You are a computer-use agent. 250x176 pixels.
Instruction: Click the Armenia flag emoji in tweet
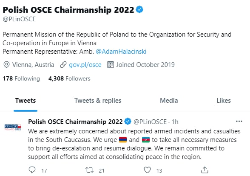click(123, 140)
